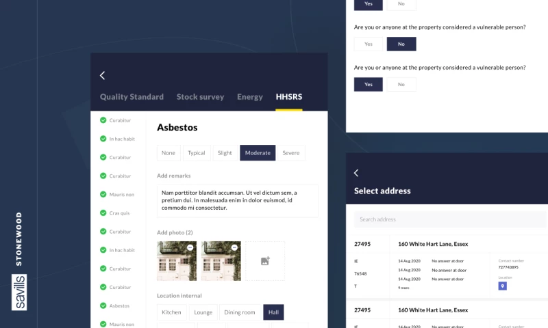The image size is (548, 328).
Task: Click into the Add remarks text box
Action: click(238, 200)
